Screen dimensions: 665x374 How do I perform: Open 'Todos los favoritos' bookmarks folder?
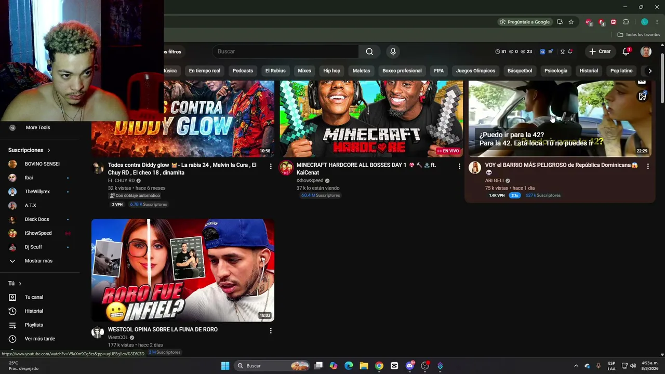click(x=639, y=35)
